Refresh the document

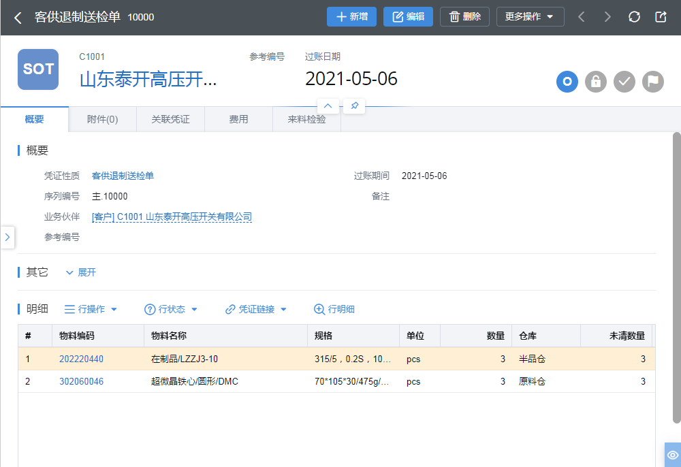tap(634, 17)
